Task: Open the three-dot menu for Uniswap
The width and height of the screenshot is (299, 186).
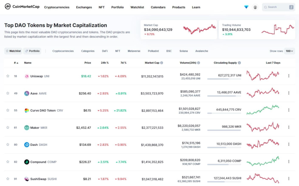Action: (289, 76)
